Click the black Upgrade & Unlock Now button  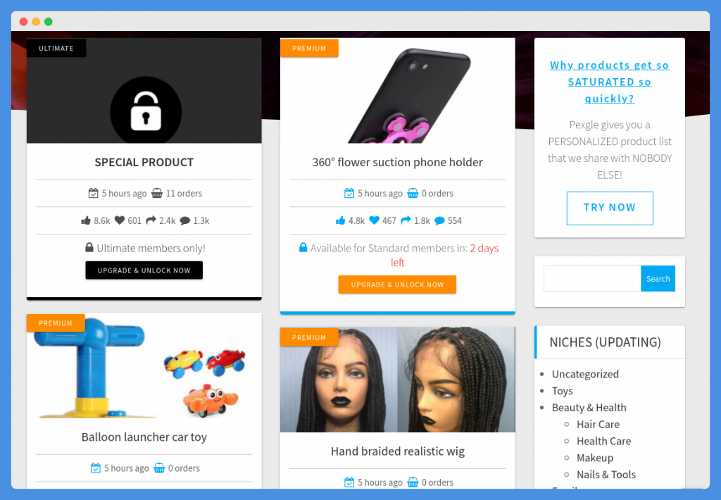[144, 270]
